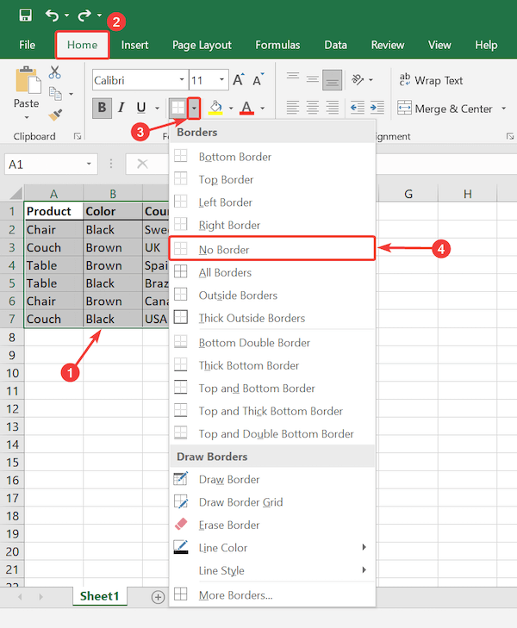Click the Merge & Center icon
Image resolution: width=517 pixels, height=628 pixels.
coord(405,109)
